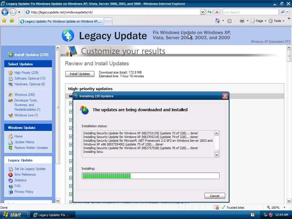The height and width of the screenshot is (219, 292).
Task: Open Update History
Action: [x=25, y=142]
